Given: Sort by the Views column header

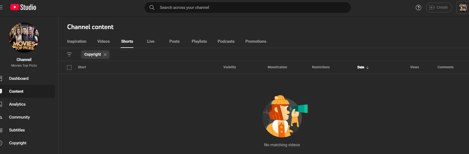Looking at the screenshot, I should [x=414, y=67].
